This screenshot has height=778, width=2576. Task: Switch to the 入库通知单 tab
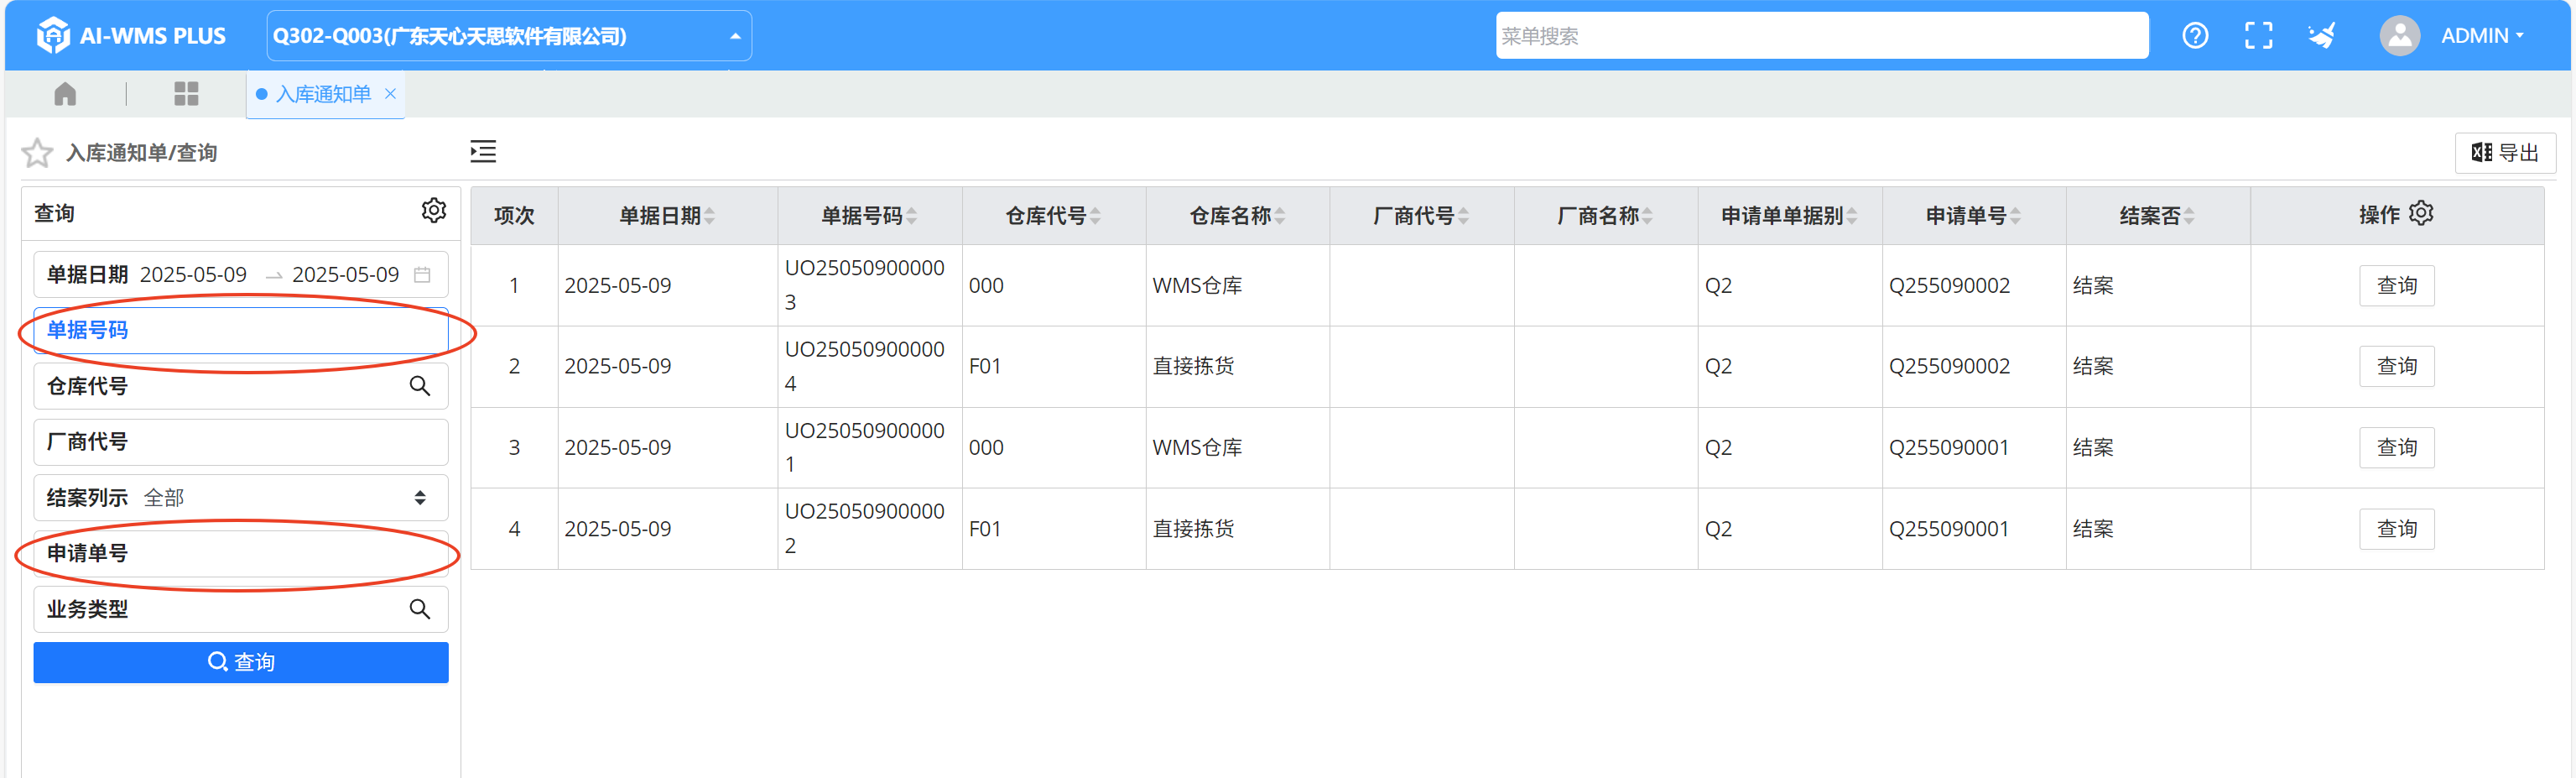(x=323, y=94)
